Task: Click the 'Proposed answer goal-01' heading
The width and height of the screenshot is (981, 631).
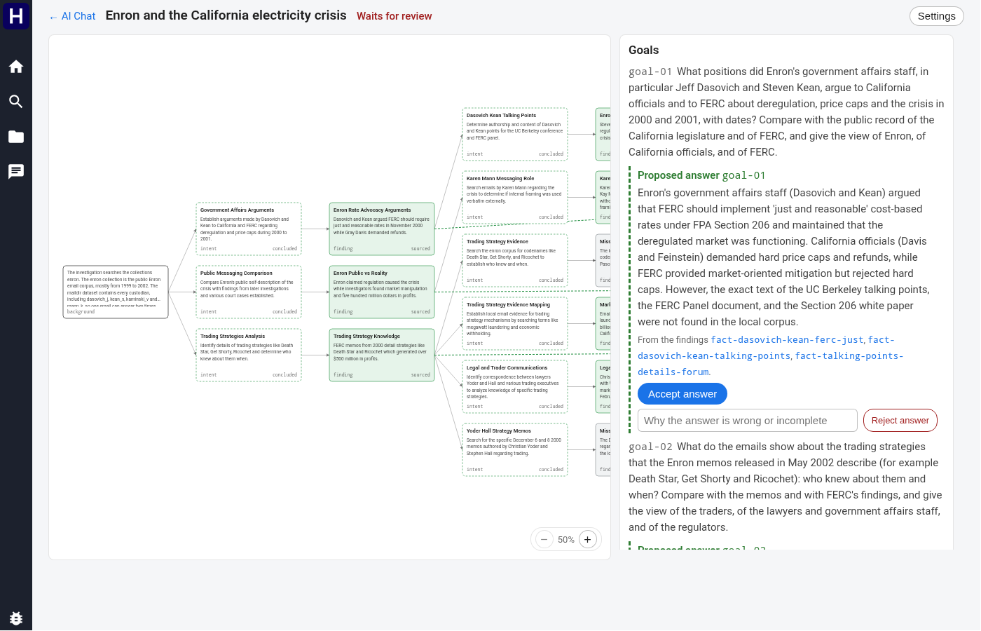Action: coord(701,175)
